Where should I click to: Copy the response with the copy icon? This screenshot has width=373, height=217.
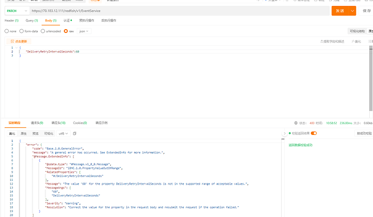pos(75,134)
